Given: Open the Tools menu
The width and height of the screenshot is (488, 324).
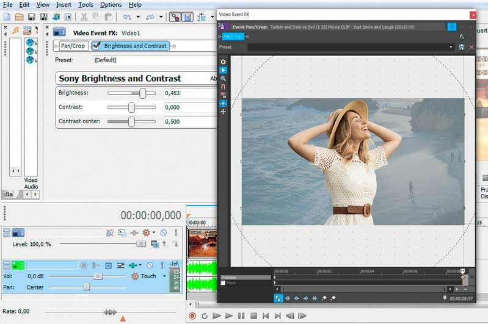Looking at the screenshot, I should click(86, 5).
